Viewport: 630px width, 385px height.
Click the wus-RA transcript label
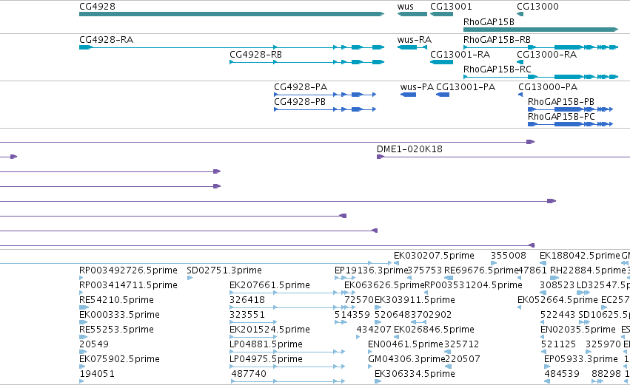point(415,40)
